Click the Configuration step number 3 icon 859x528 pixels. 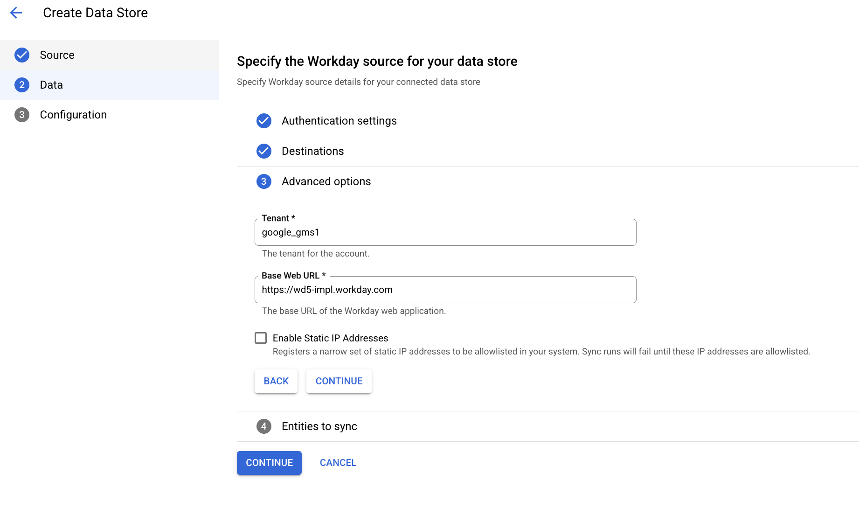coord(22,115)
